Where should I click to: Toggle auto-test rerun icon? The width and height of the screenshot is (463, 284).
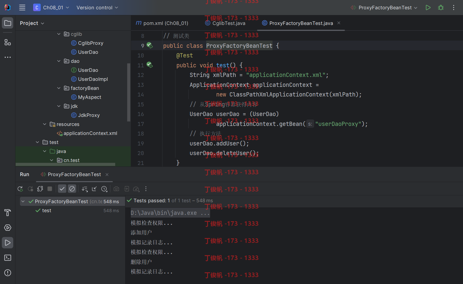40,189
